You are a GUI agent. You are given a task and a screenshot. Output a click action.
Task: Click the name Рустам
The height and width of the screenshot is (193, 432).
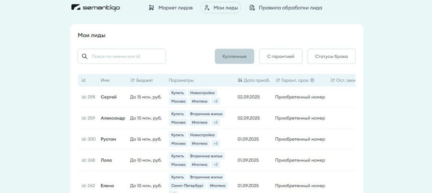tap(108, 139)
